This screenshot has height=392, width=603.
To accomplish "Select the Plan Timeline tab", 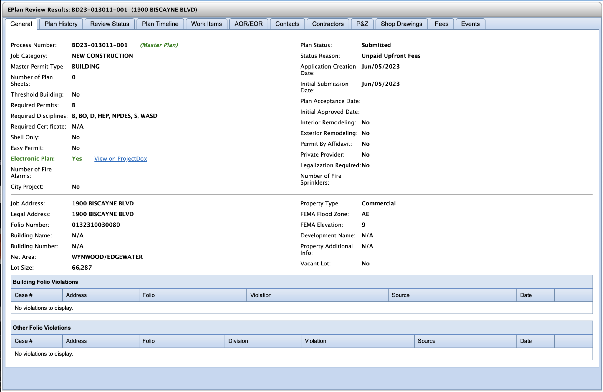I will click(160, 24).
